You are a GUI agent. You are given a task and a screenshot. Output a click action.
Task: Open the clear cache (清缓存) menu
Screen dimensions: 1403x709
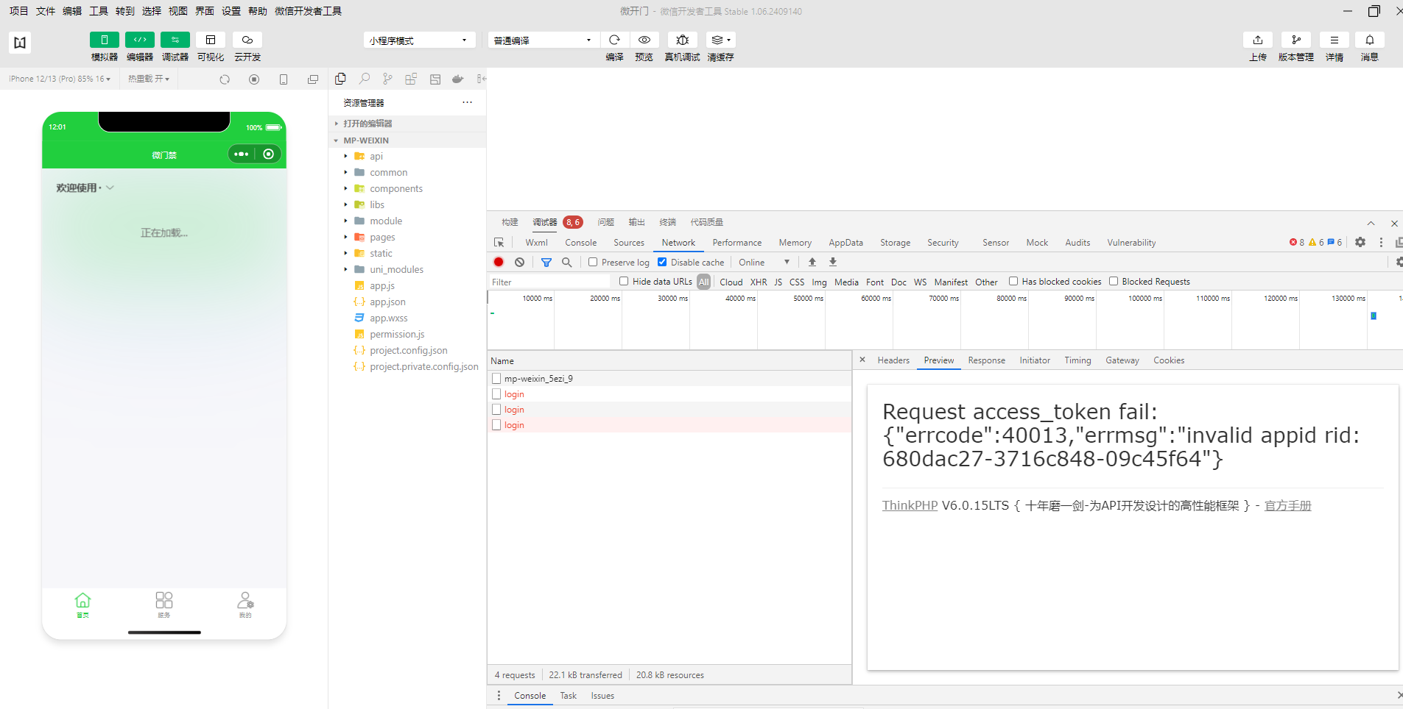[x=720, y=40]
